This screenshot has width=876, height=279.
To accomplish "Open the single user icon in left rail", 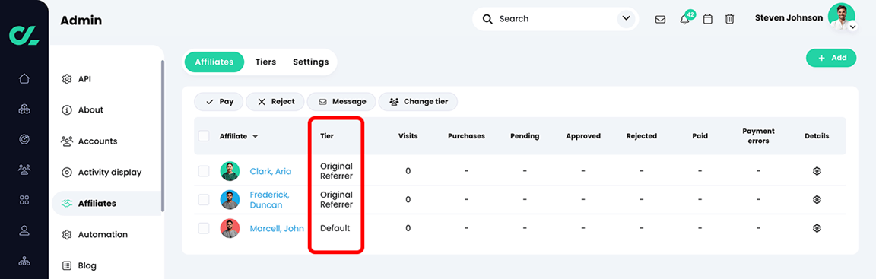I will [24, 230].
